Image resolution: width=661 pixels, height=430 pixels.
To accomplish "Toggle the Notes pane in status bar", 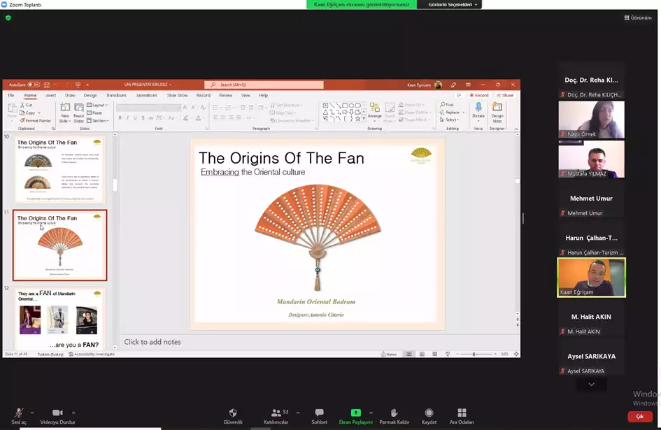I will click(x=389, y=354).
